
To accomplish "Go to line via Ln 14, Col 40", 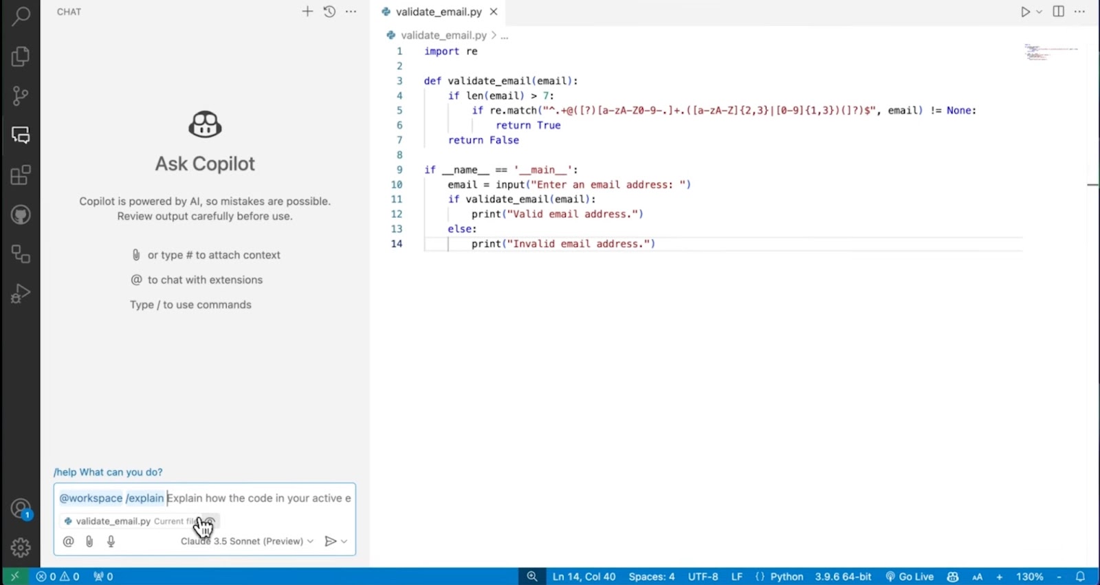I will 584,577.
